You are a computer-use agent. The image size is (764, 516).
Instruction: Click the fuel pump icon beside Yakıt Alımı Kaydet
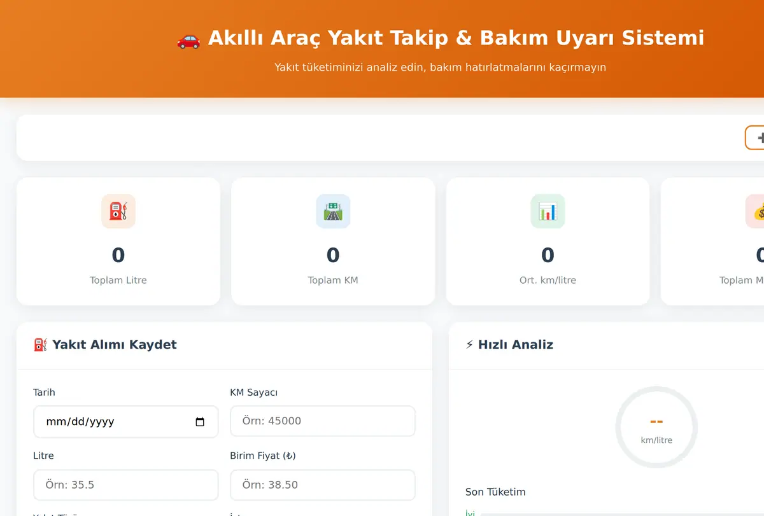[x=40, y=345]
